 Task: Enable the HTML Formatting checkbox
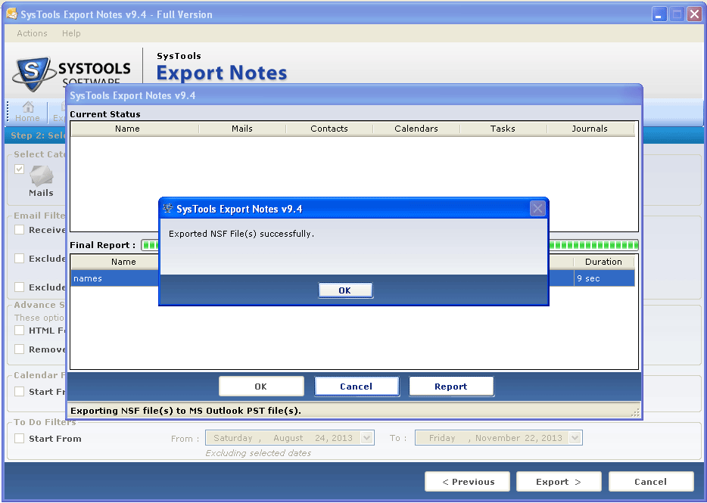(x=20, y=331)
